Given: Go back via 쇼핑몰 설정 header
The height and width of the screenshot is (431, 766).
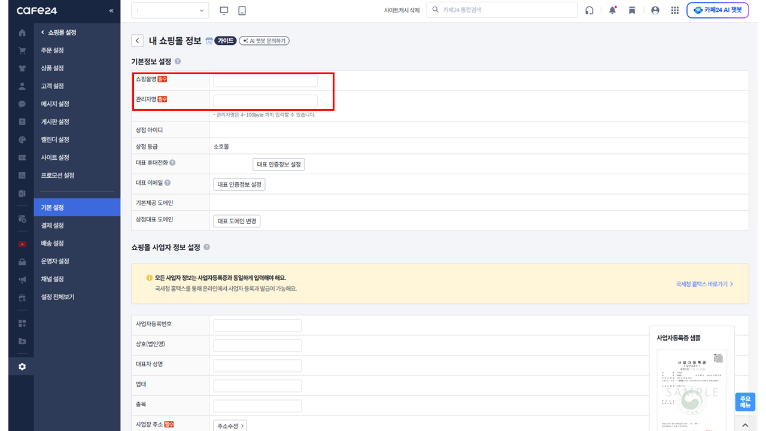Looking at the screenshot, I should click(x=59, y=32).
